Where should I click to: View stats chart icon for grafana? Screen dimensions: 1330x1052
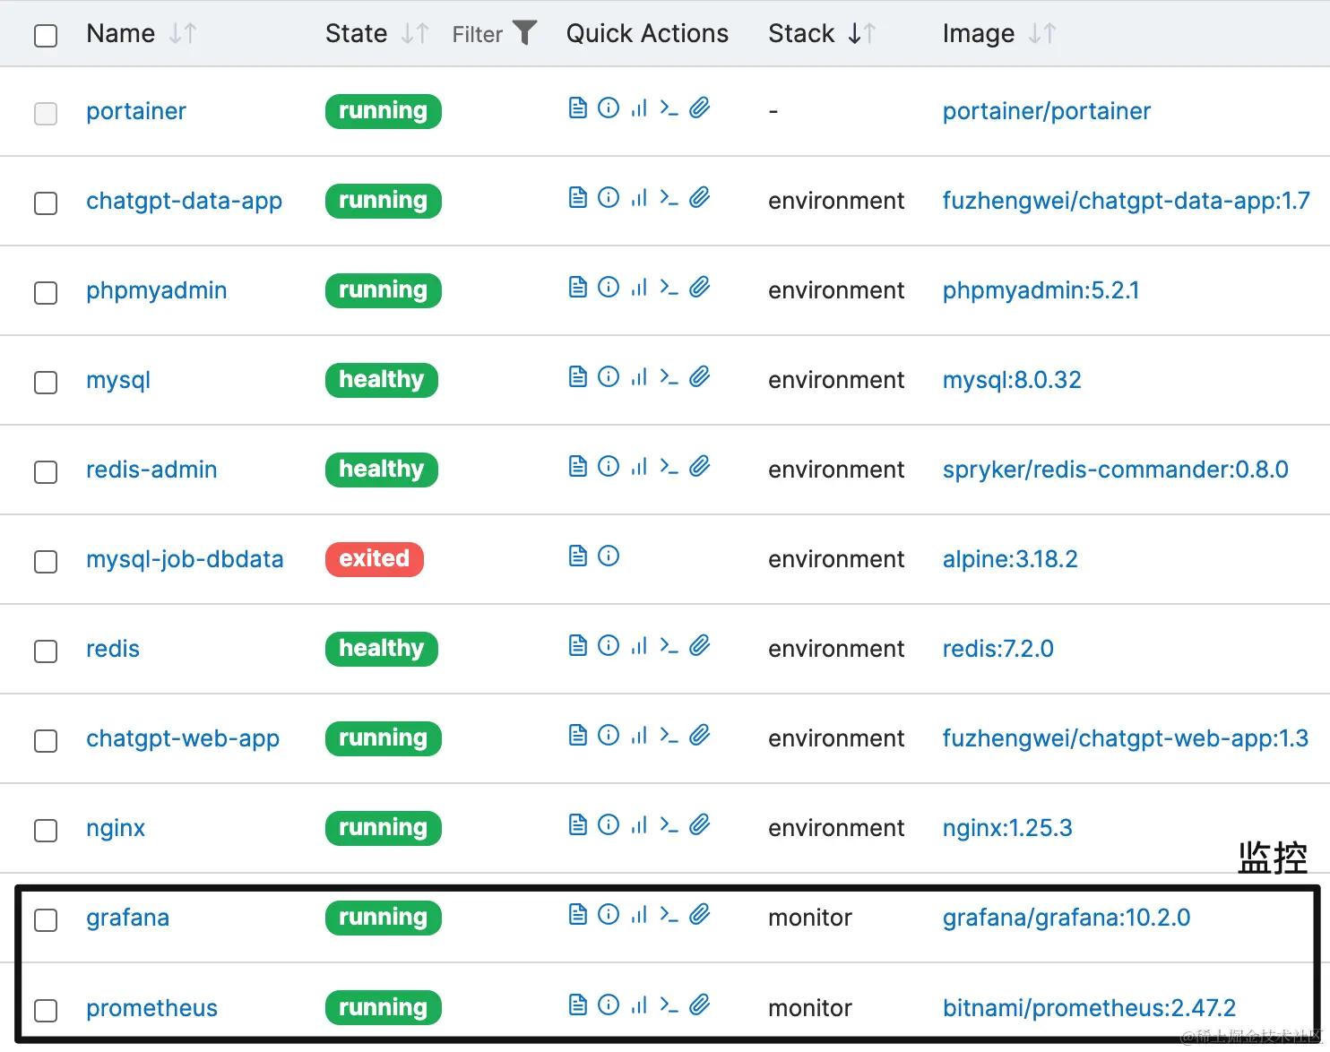639,915
